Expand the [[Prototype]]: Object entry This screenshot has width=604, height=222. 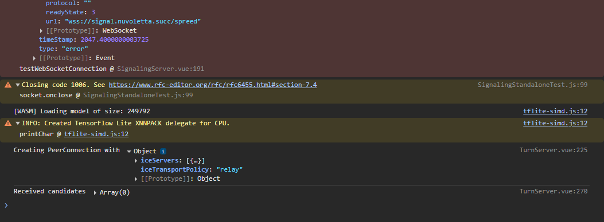pos(136,179)
